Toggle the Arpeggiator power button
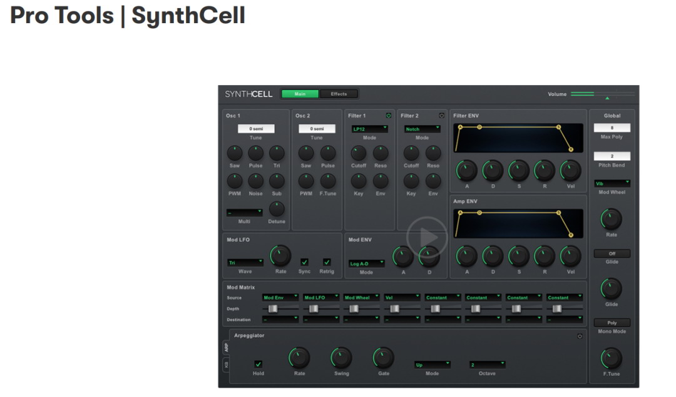This screenshot has height=397, width=676. pos(580,336)
